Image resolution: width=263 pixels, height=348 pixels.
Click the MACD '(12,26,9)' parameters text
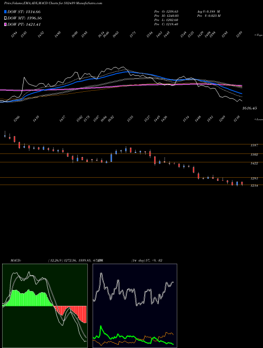pos(55,260)
